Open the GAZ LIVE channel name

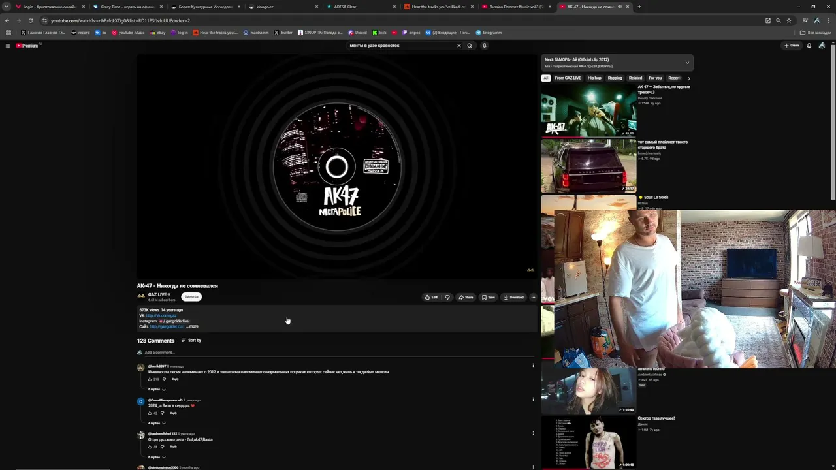coord(157,294)
